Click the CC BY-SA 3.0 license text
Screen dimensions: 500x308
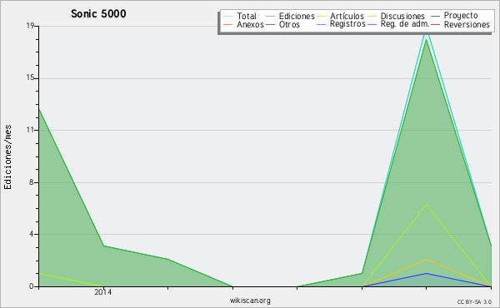[x=474, y=301]
